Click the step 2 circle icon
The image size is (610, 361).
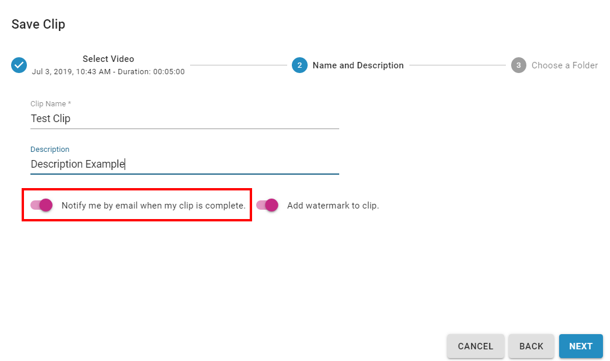click(299, 65)
